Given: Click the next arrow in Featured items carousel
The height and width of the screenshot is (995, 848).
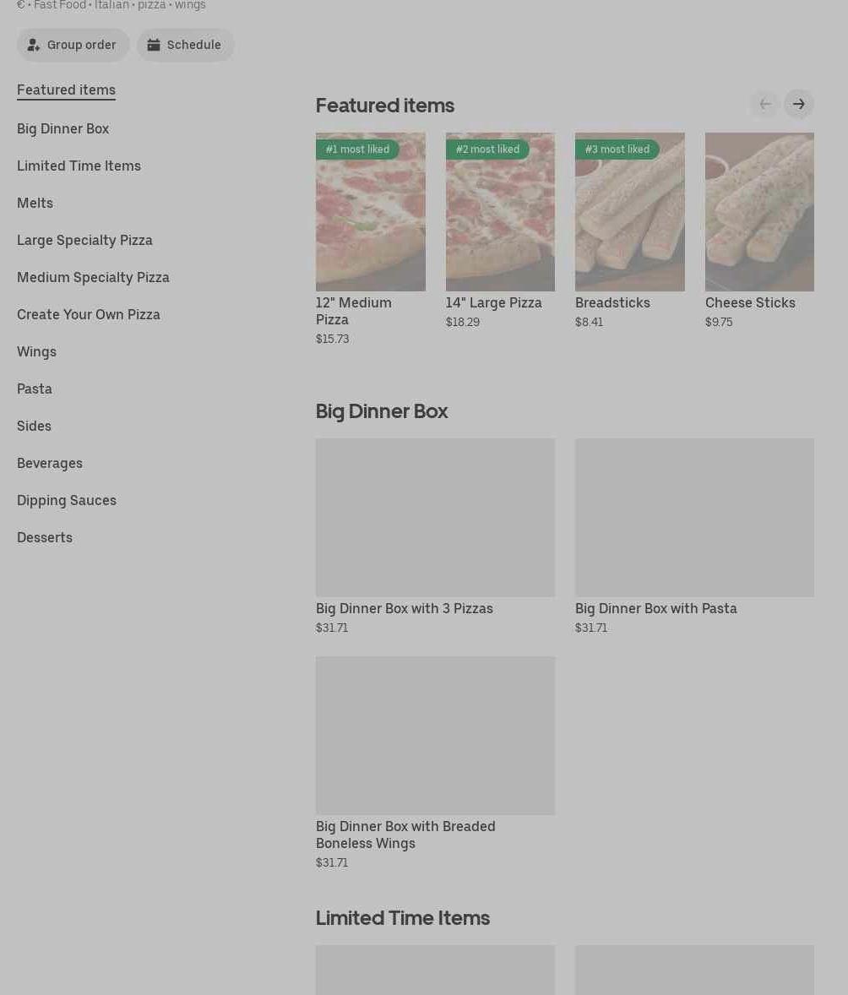Looking at the screenshot, I should [x=798, y=104].
